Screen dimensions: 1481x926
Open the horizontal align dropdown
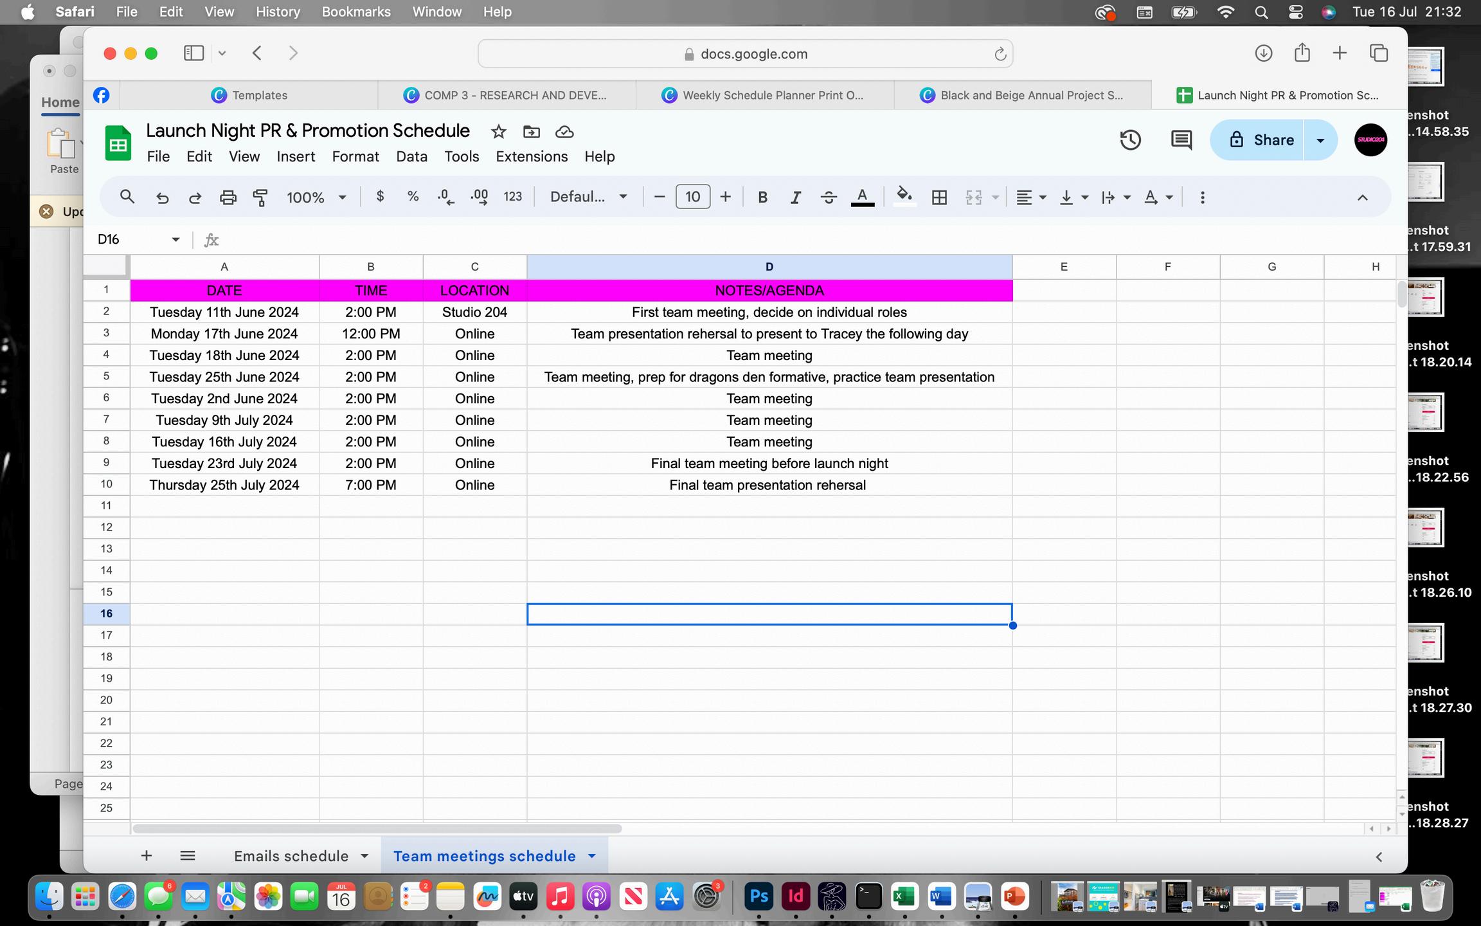[x=1031, y=197]
